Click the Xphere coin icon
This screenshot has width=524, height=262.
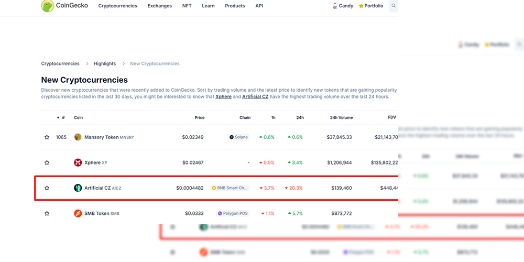78,163
